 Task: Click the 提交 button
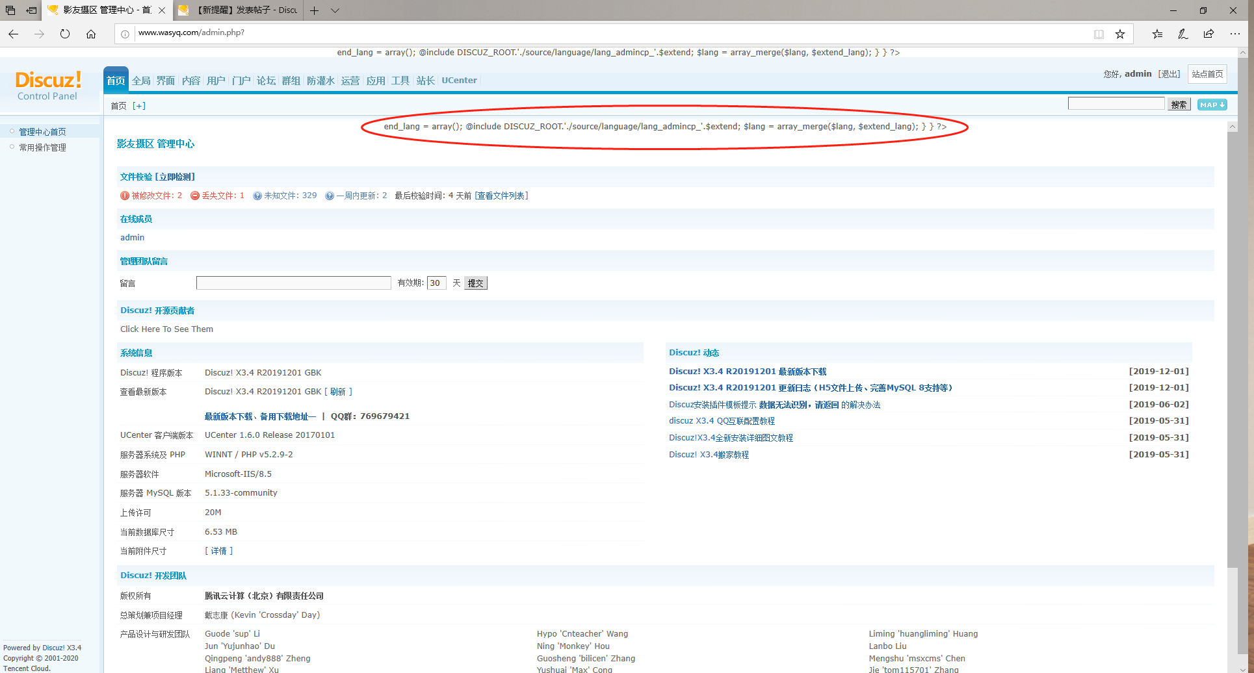point(475,283)
